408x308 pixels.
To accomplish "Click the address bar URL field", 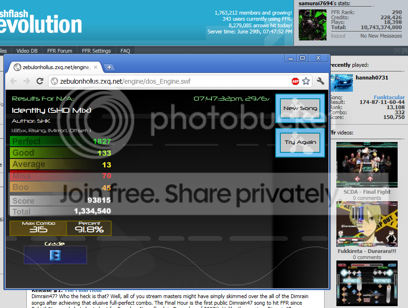I will click(170, 81).
